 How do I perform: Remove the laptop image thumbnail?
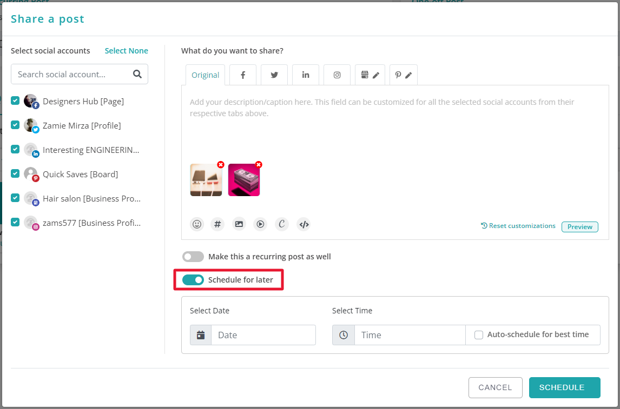pos(221,165)
